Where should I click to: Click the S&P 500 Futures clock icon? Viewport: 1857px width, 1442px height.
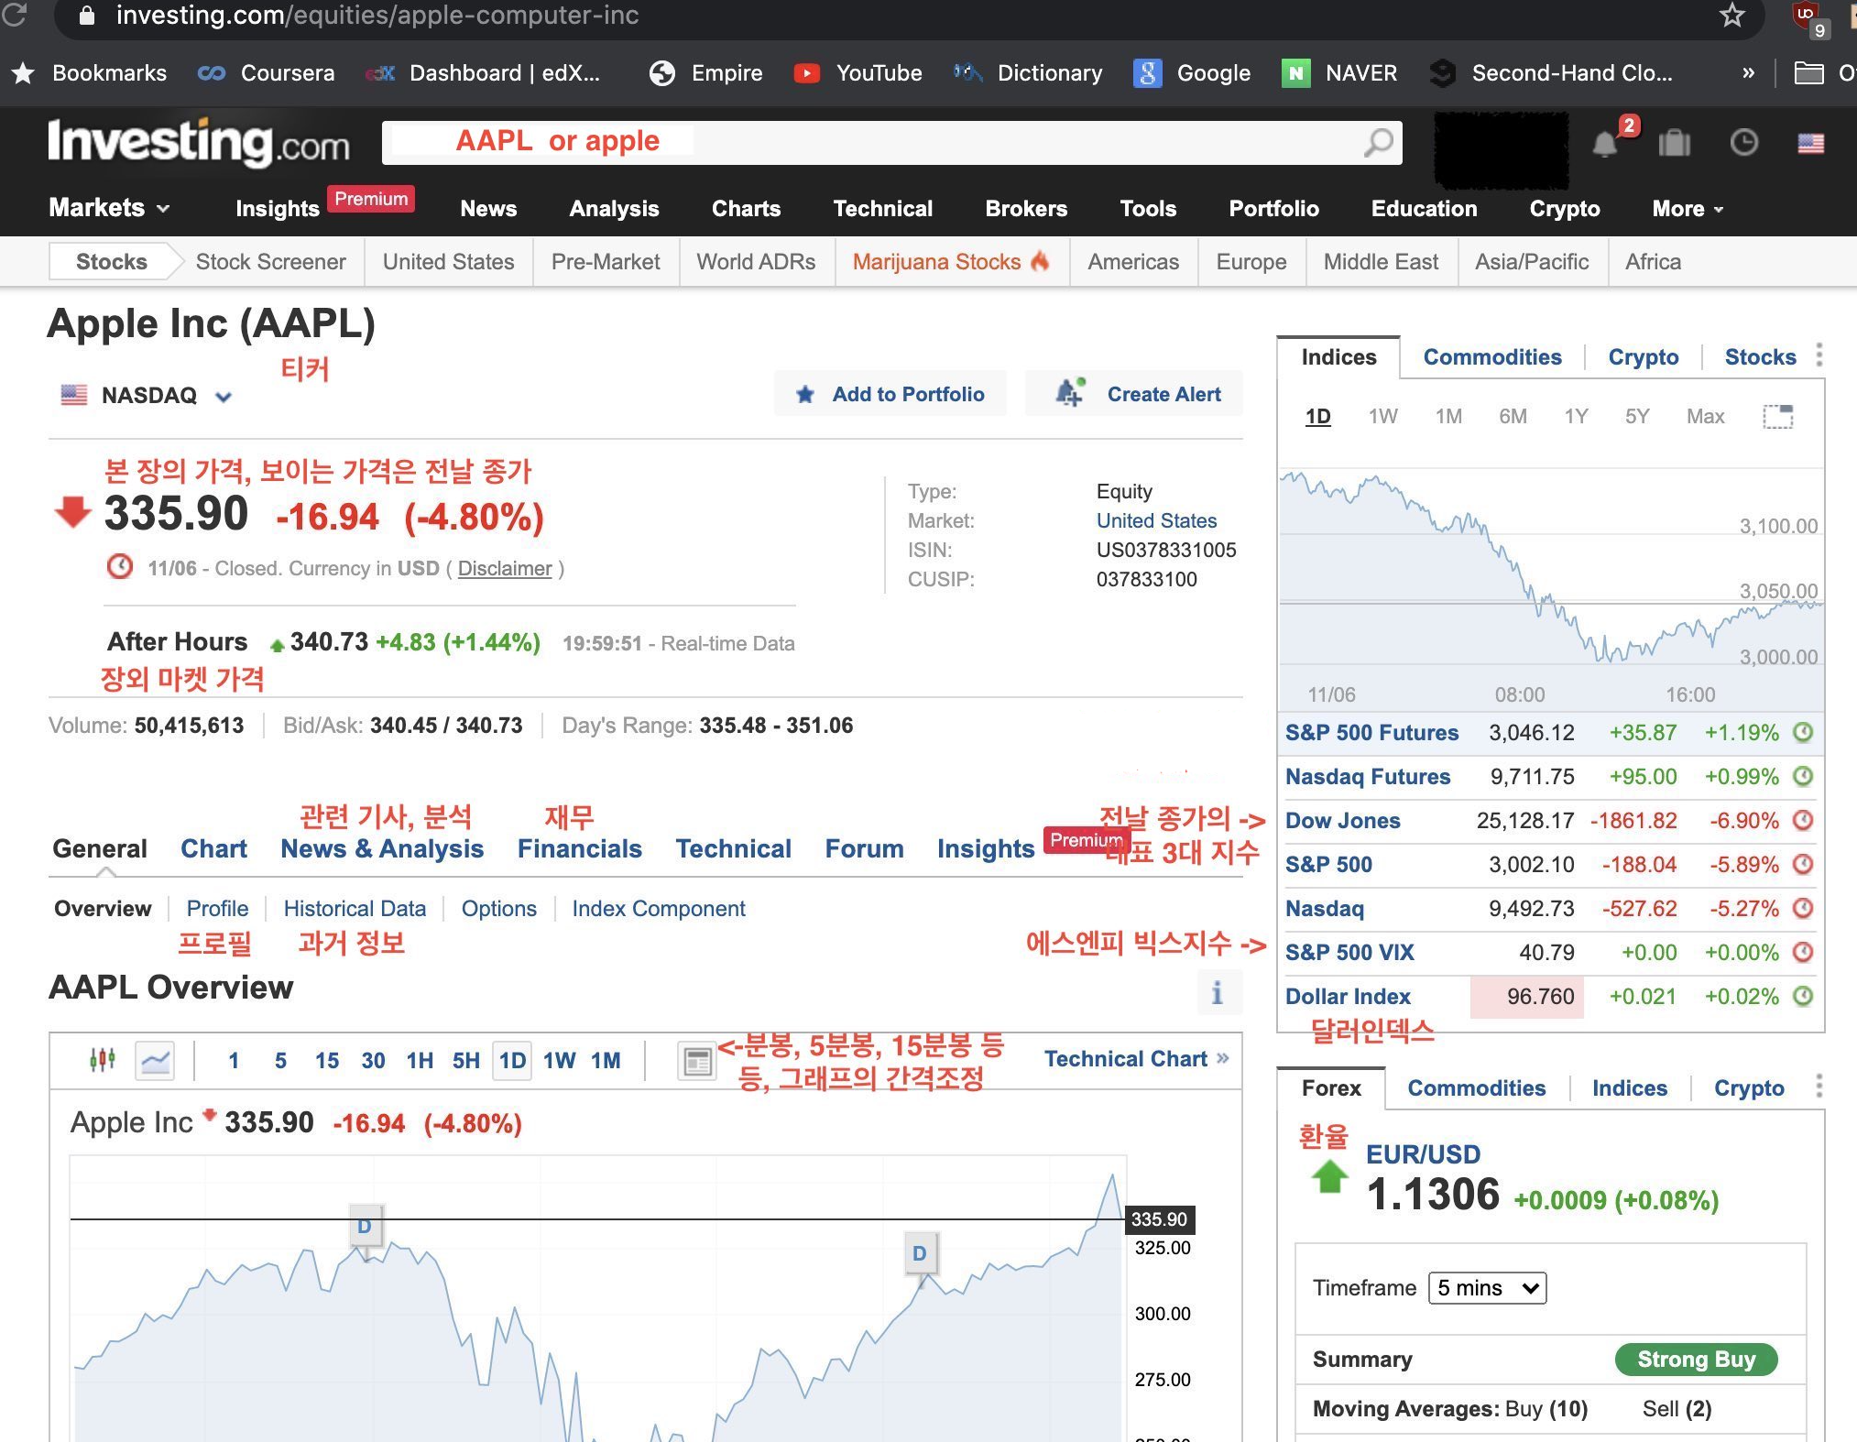tap(1803, 732)
